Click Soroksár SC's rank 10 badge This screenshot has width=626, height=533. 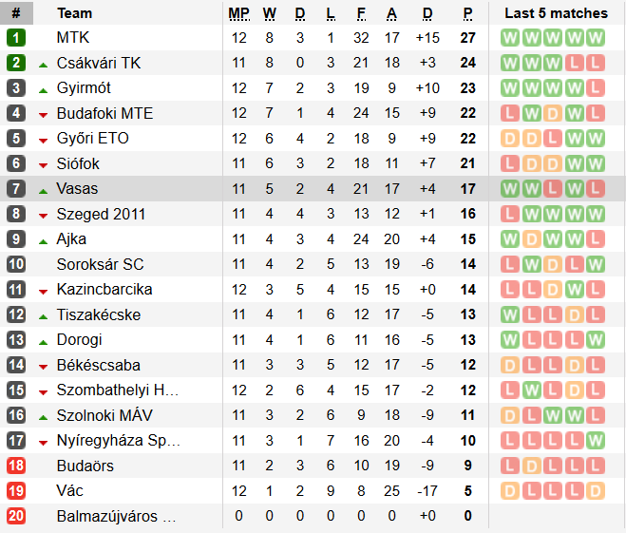pos(16,264)
